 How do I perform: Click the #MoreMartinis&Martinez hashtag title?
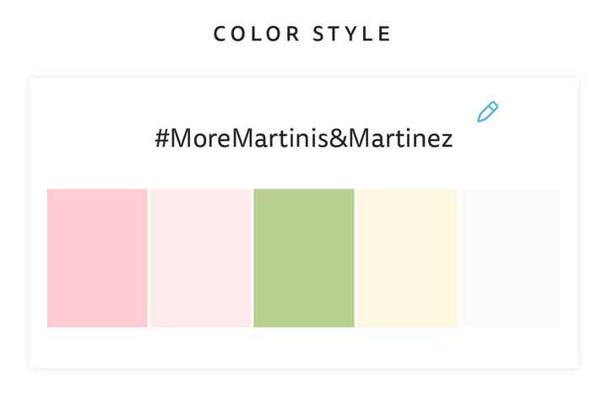point(303,139)
